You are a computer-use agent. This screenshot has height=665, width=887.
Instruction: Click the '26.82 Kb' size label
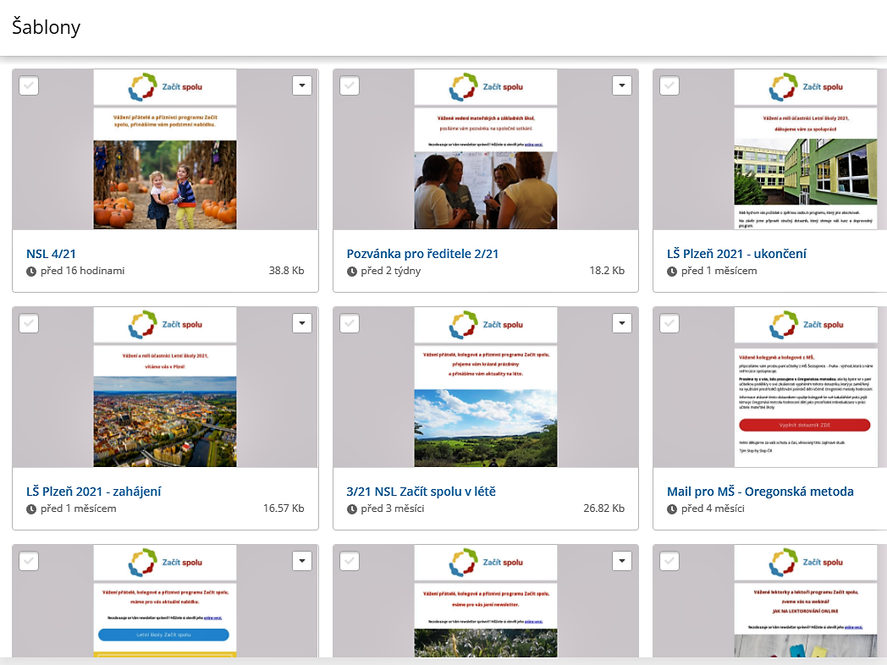(x=604, y=508)
